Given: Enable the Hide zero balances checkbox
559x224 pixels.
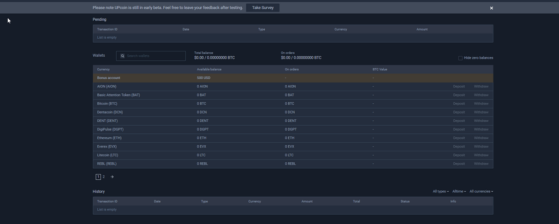Looking at the screenshot, I should pyautogui.click(x=461, y=58).
